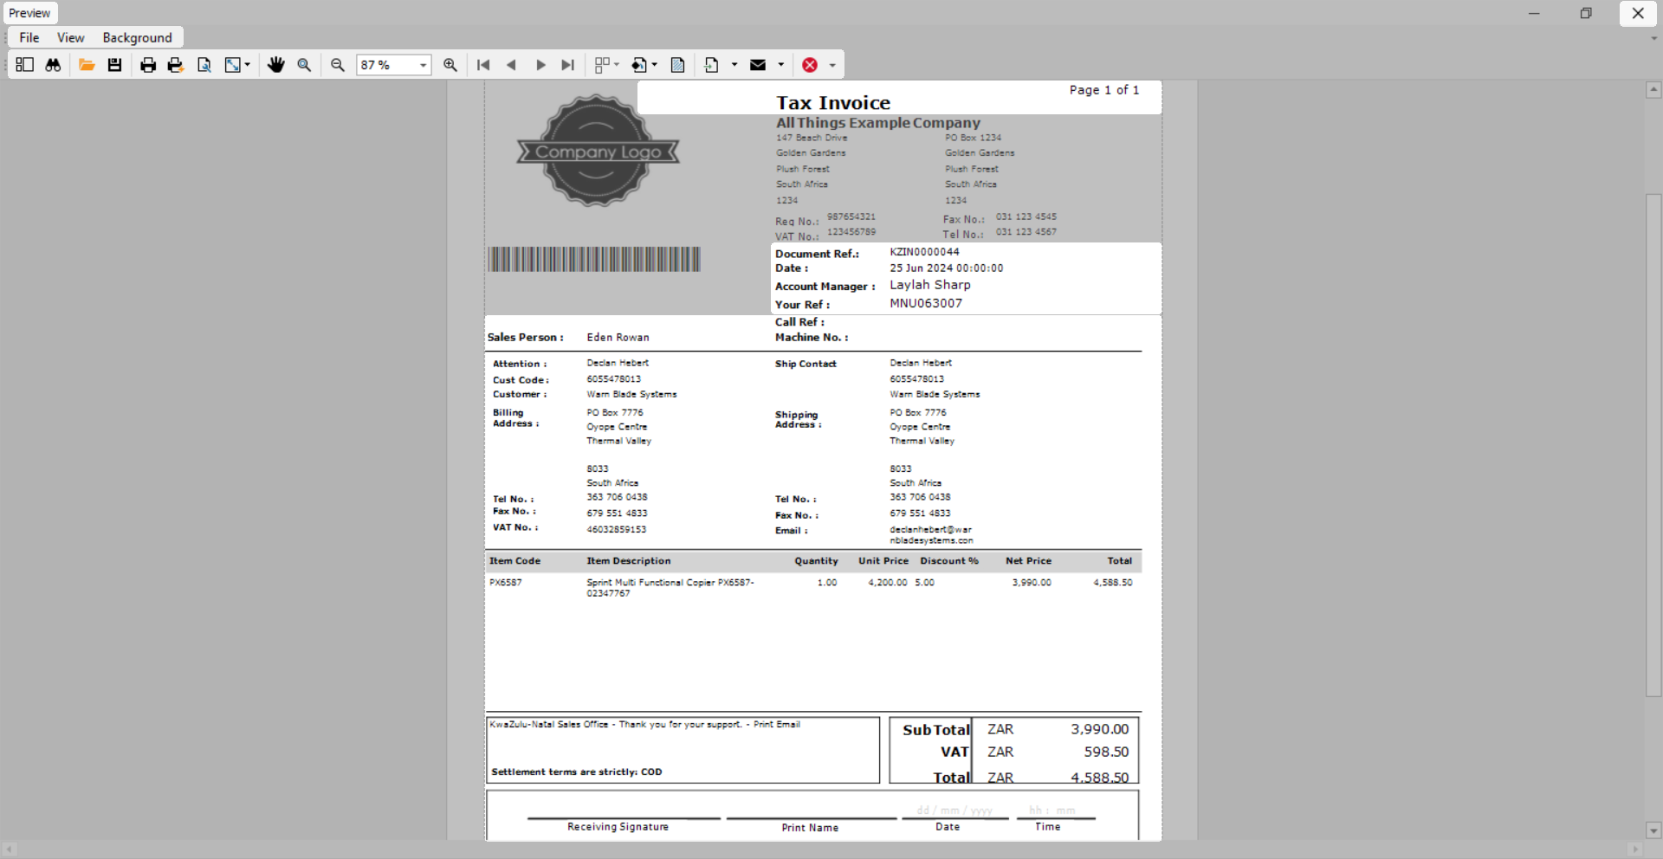
Task: Jump to the first page
Action: pos(483,65)
